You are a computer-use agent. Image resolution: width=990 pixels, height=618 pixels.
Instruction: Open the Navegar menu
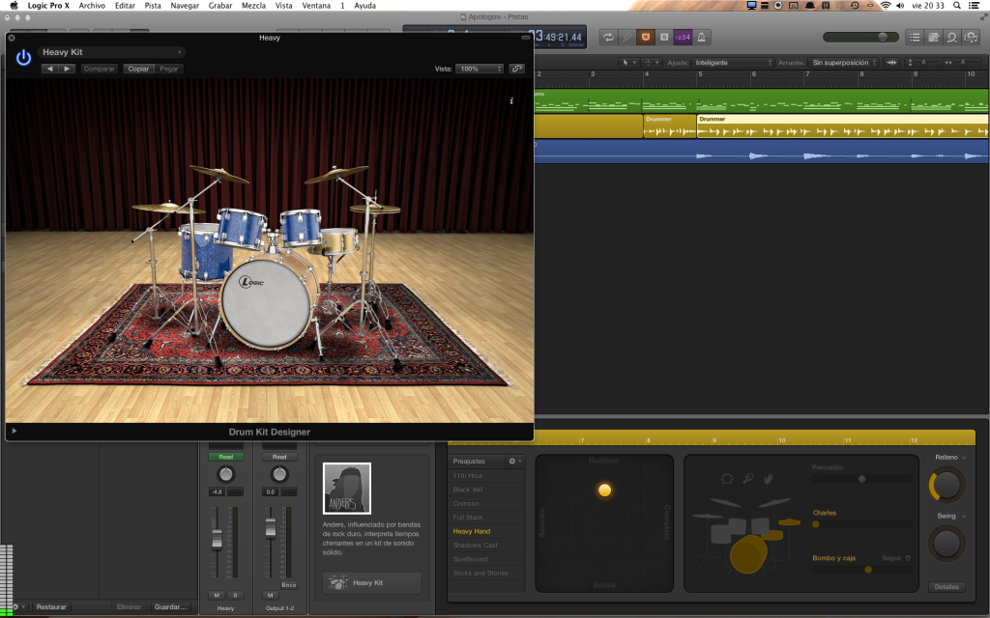[185, 6]
